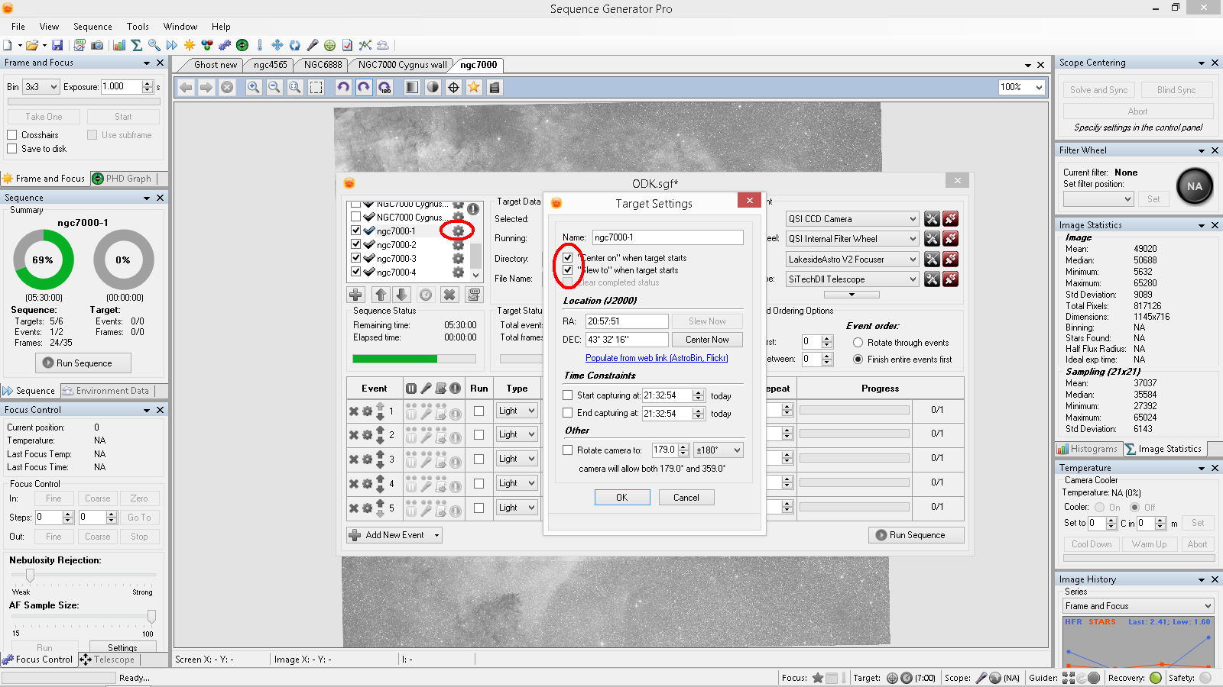Open the ±180° rotation tolerance dropdown
1223x687 pixels.
pyautogui.click(x=719, y=450)
